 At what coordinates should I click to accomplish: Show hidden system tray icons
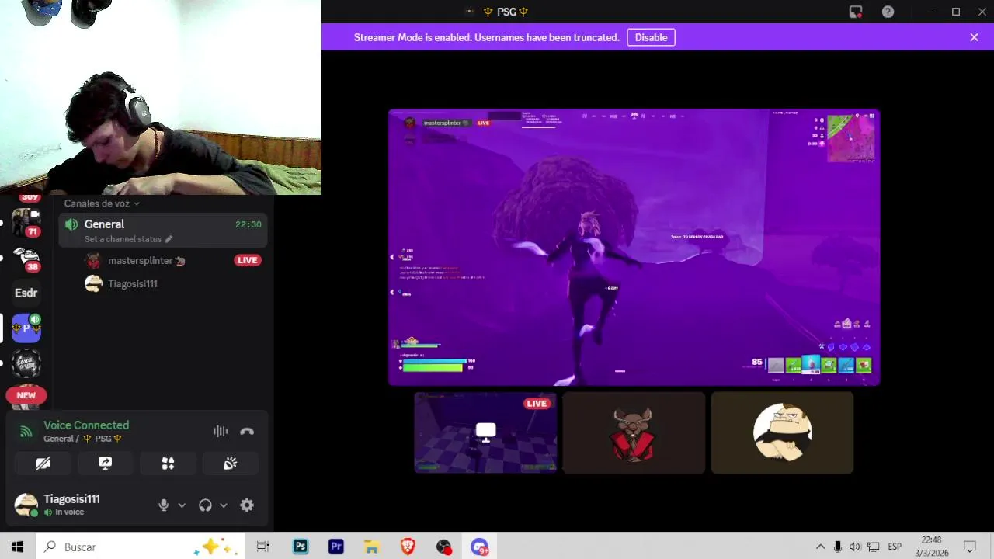pyautogui.click(x=820, y=547)
